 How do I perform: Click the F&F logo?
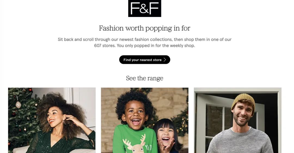click(x=145, y=8)
